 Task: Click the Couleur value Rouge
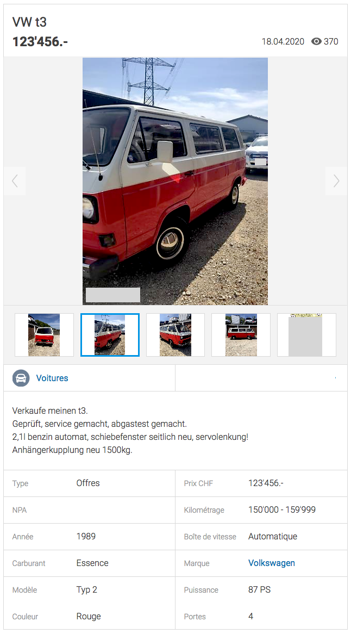tap(89, 616)
